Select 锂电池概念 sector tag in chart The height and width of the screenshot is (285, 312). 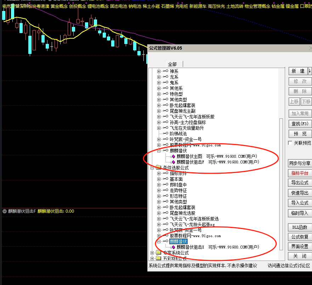98,6
